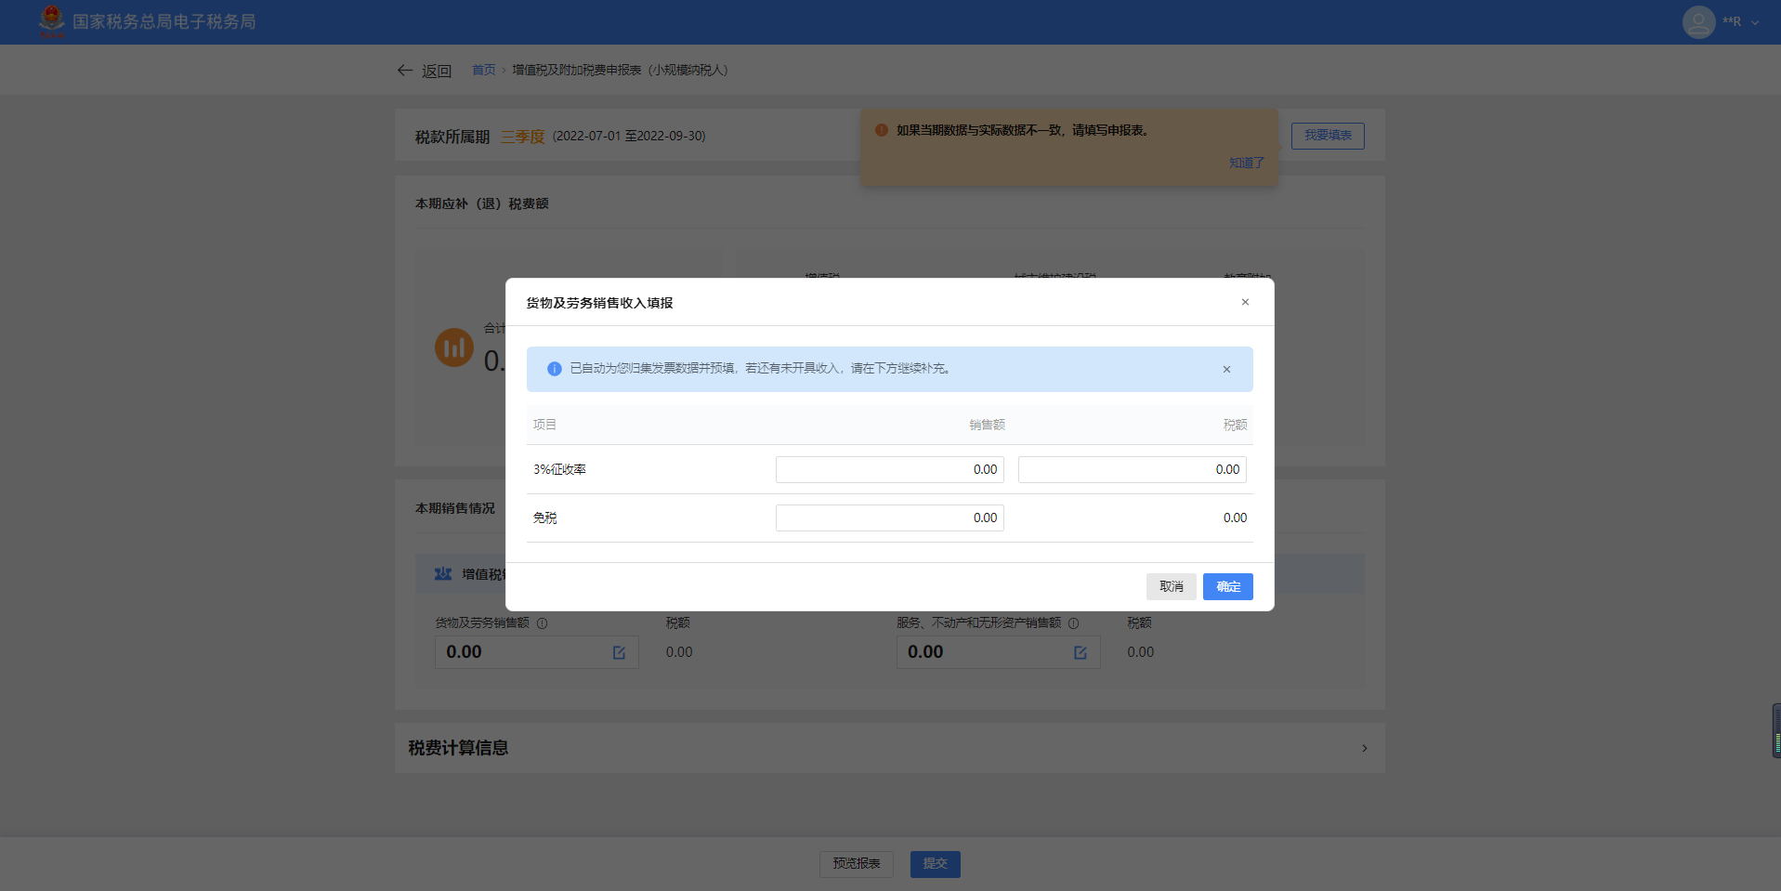
Task: Click the 我要填表 button
Action: pos(1327,136)
